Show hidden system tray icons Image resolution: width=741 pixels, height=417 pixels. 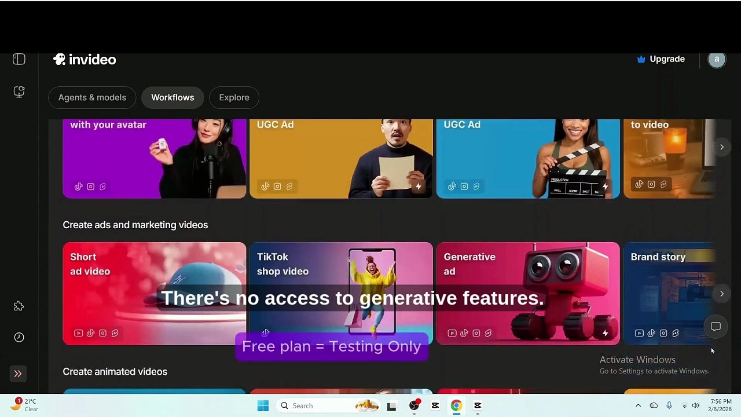pyautogui.click(x=638, y=405)
